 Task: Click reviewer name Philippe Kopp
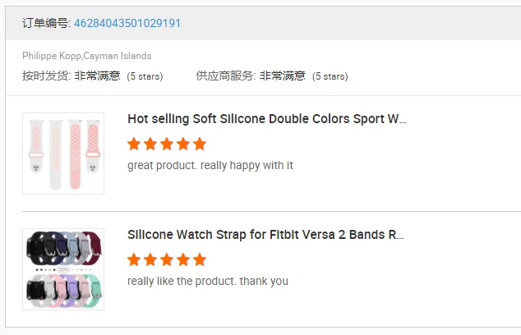coord(52,56)
